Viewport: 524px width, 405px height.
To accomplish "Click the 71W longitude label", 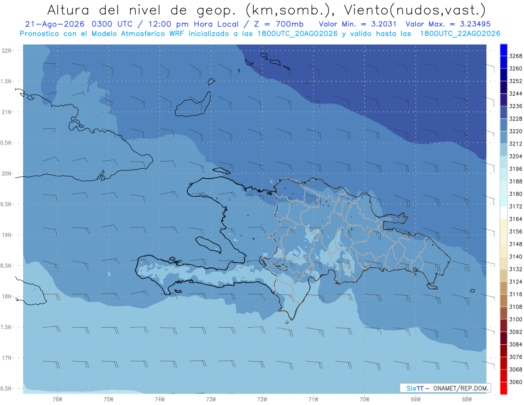I will coord(313,399).
